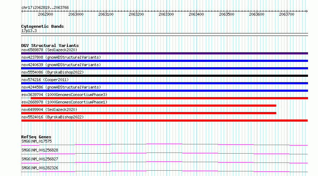318x176 pixels.
Task: Click the blue nsv4237808 variant bar
Action: coord(164,61)
